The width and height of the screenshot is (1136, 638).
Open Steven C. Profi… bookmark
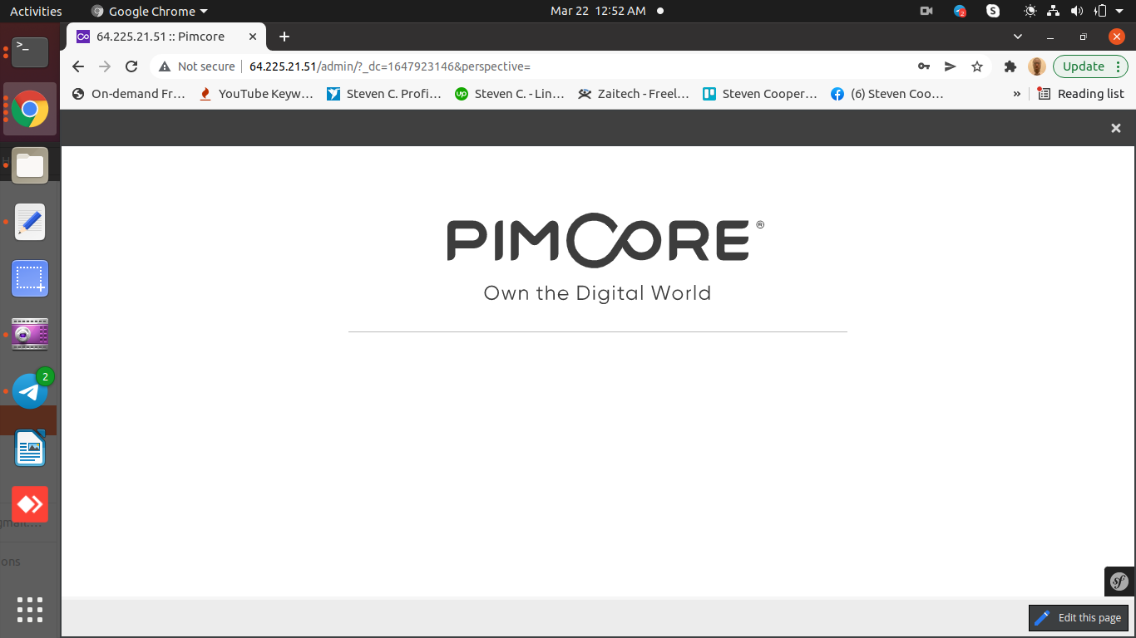(384, 94)
